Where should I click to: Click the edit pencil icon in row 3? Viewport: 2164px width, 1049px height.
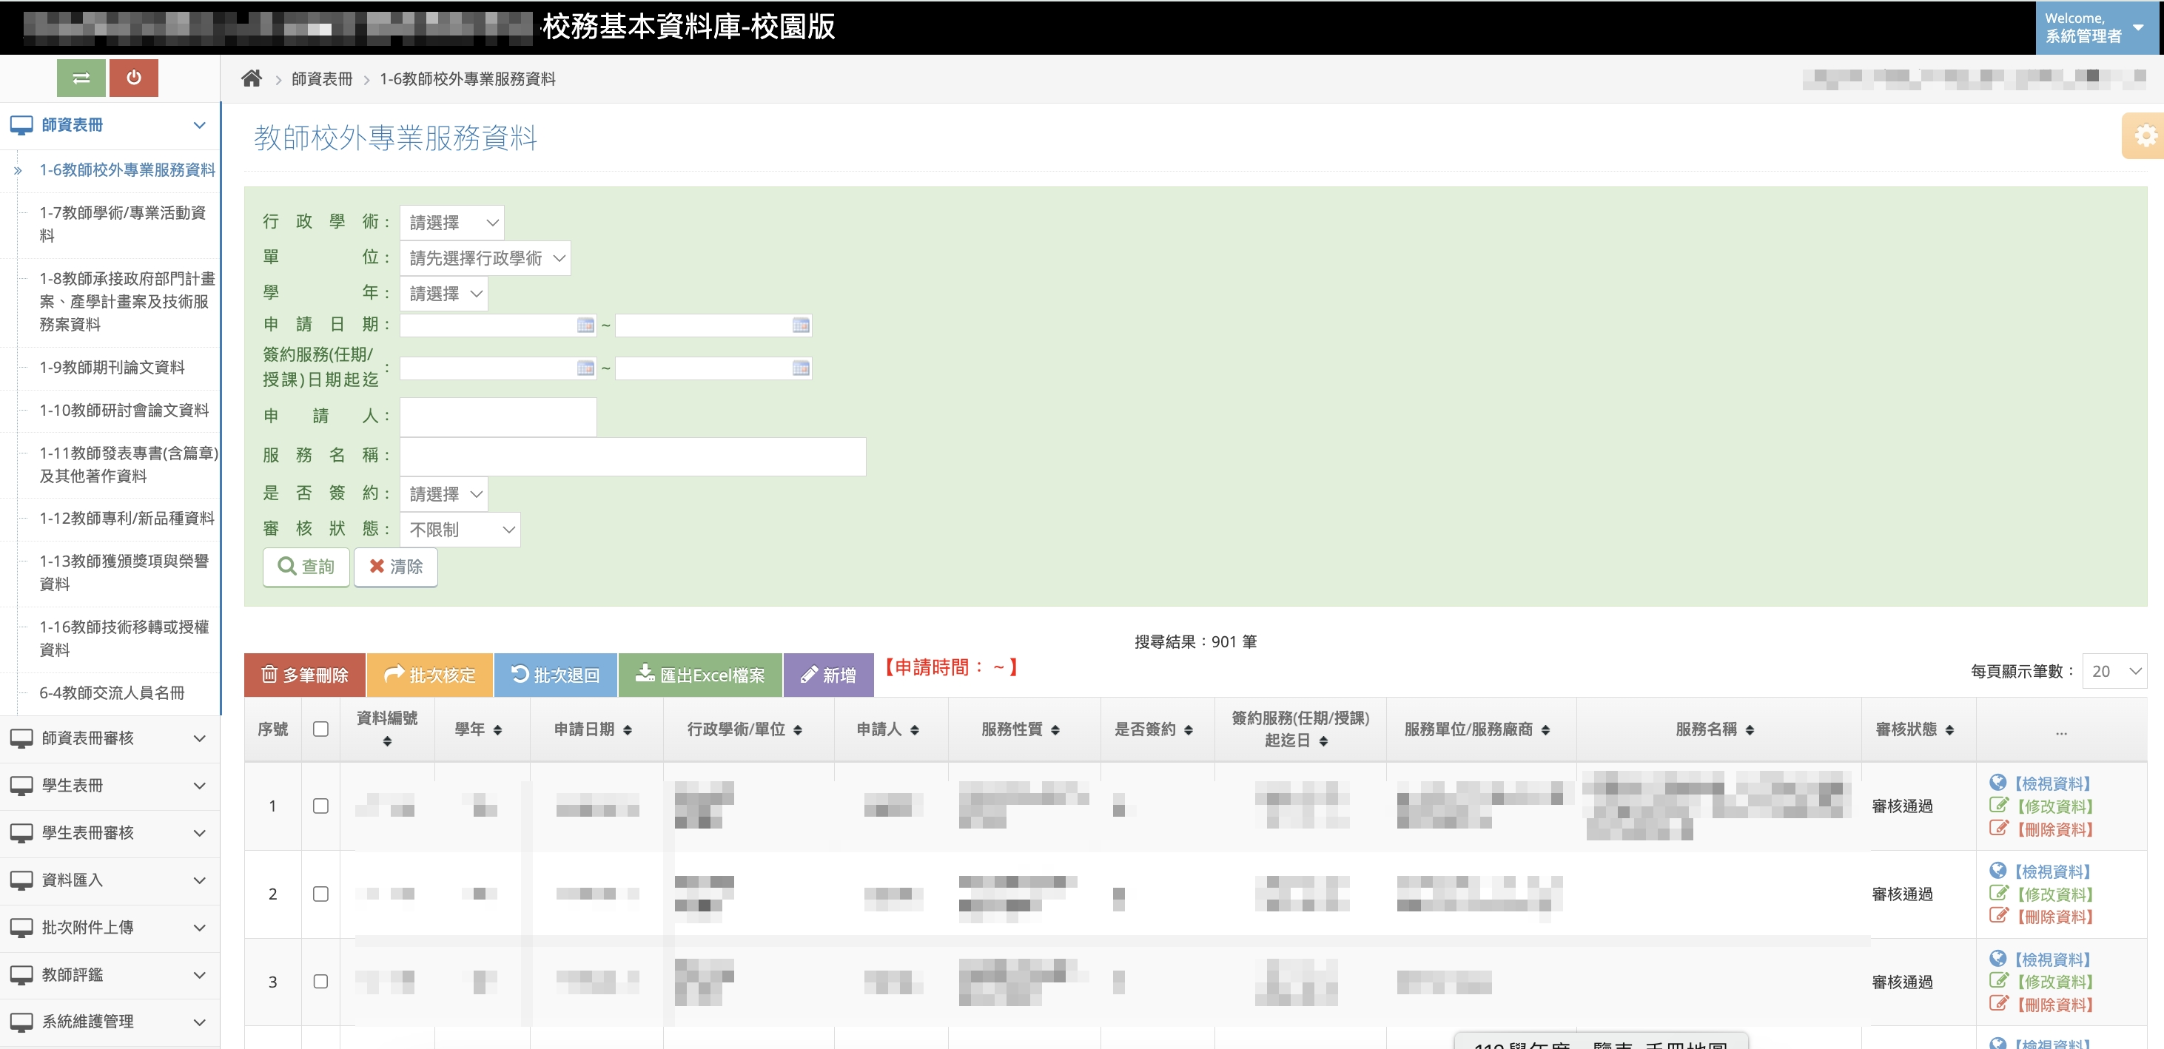pyautogui.click(x=1998, y=981)
